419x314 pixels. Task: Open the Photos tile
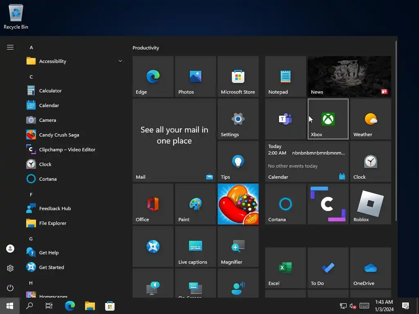pyautogui.click(x=195, y=76)
